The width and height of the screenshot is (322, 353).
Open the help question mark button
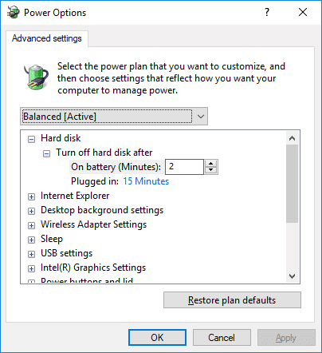(x=267, y=12)
